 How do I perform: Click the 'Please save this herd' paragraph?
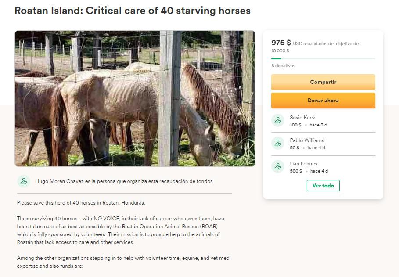81,203
